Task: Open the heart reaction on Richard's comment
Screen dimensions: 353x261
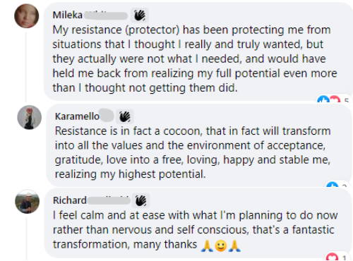Action: pos(332,256)
